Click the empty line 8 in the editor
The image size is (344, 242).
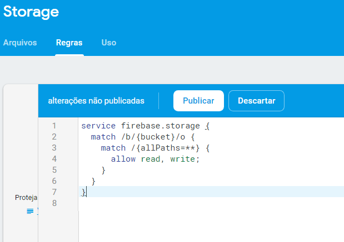pos(211,203)
